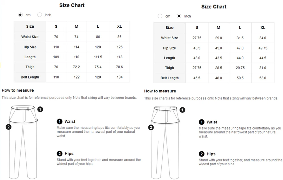Choose the cm option in right chart
Image resolution: width=283 pixels, height=180 pixels.
(x=160, y=16)
